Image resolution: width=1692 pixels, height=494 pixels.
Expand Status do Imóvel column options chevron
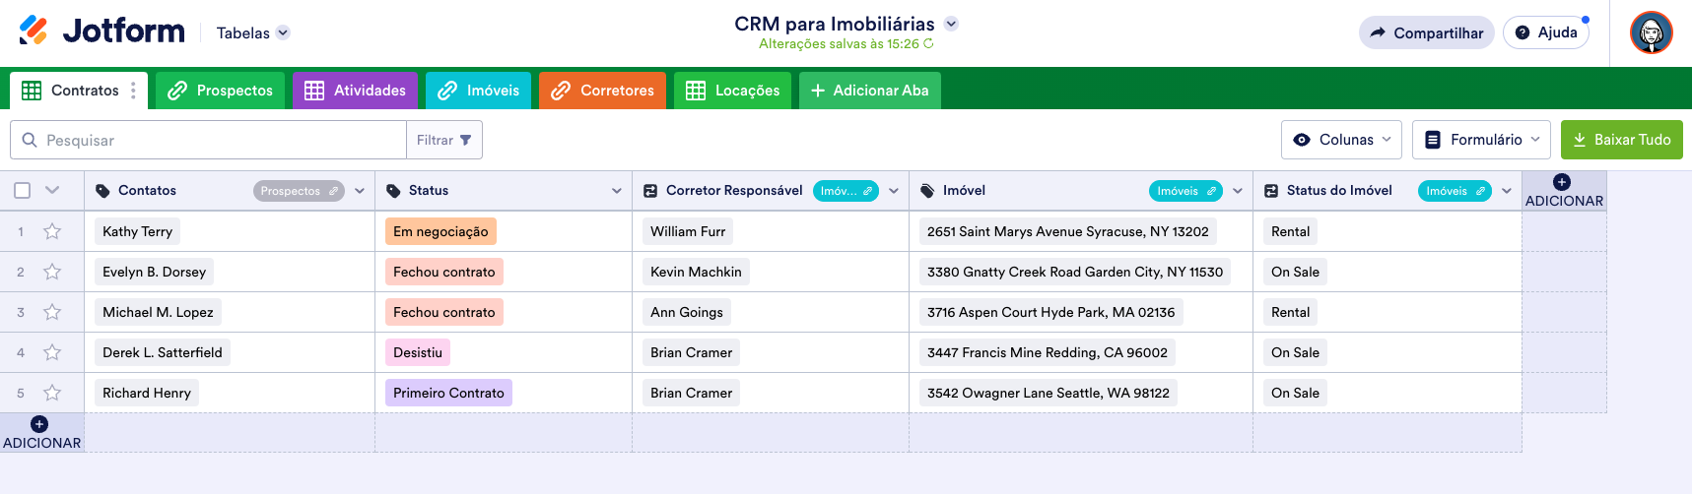[1507, 191]
